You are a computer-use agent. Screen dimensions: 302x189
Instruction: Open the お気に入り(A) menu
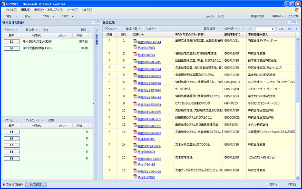pyautogui.click(x=55, y=9)
